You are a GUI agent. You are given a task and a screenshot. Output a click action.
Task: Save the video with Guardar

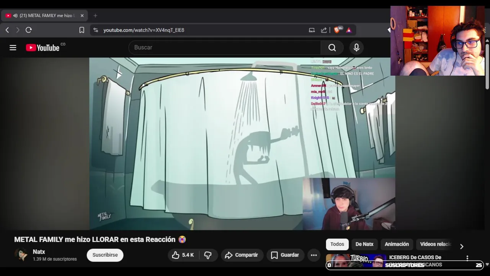(x=285, y=255)
